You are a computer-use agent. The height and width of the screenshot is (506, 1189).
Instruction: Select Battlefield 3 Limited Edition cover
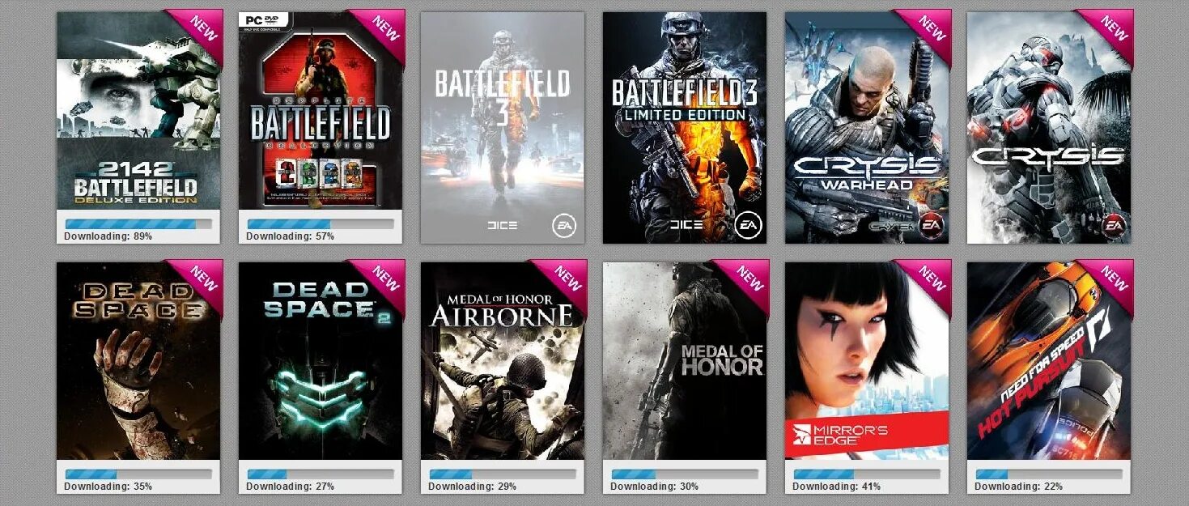pyautogui.click(x=685, y=127)
